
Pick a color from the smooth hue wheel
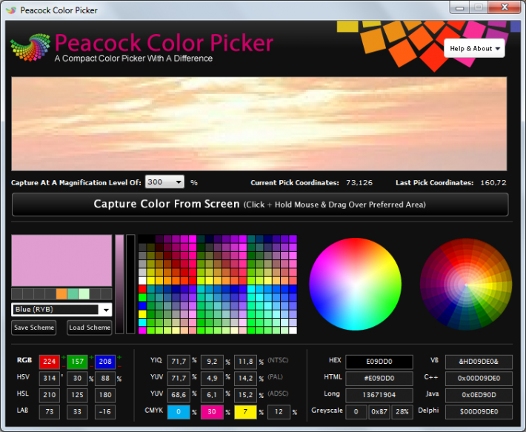pyautogui.click(x=355, y=284)
